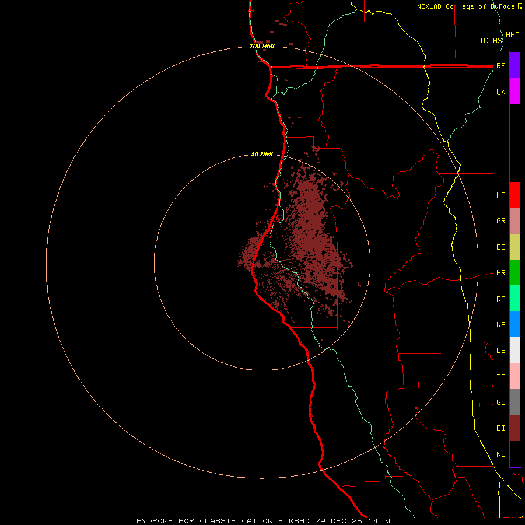Click the RA legend label

[x=501, y=299]
